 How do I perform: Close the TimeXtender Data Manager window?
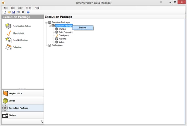click(182, 2)
